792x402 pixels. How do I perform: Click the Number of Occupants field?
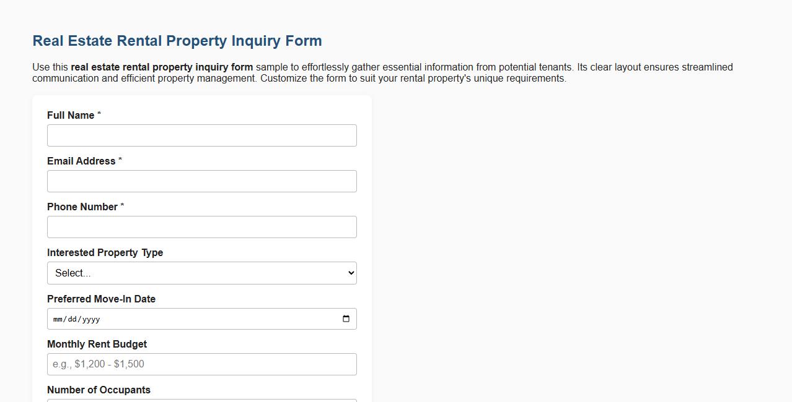(x=201, y=401)
